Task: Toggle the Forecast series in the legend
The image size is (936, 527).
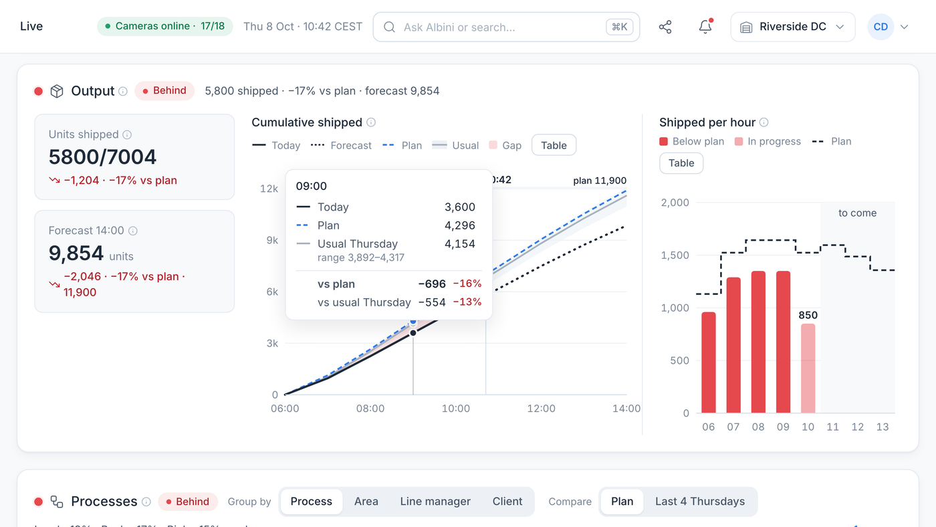Action: pos(342,145)
